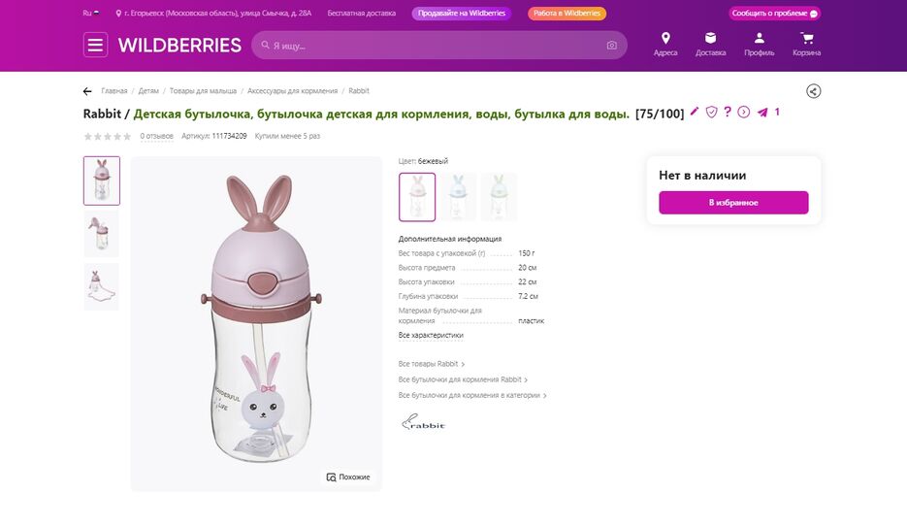The image size is (907, 526).
Task: Open the Ru language selector
Action: point(91,13)
